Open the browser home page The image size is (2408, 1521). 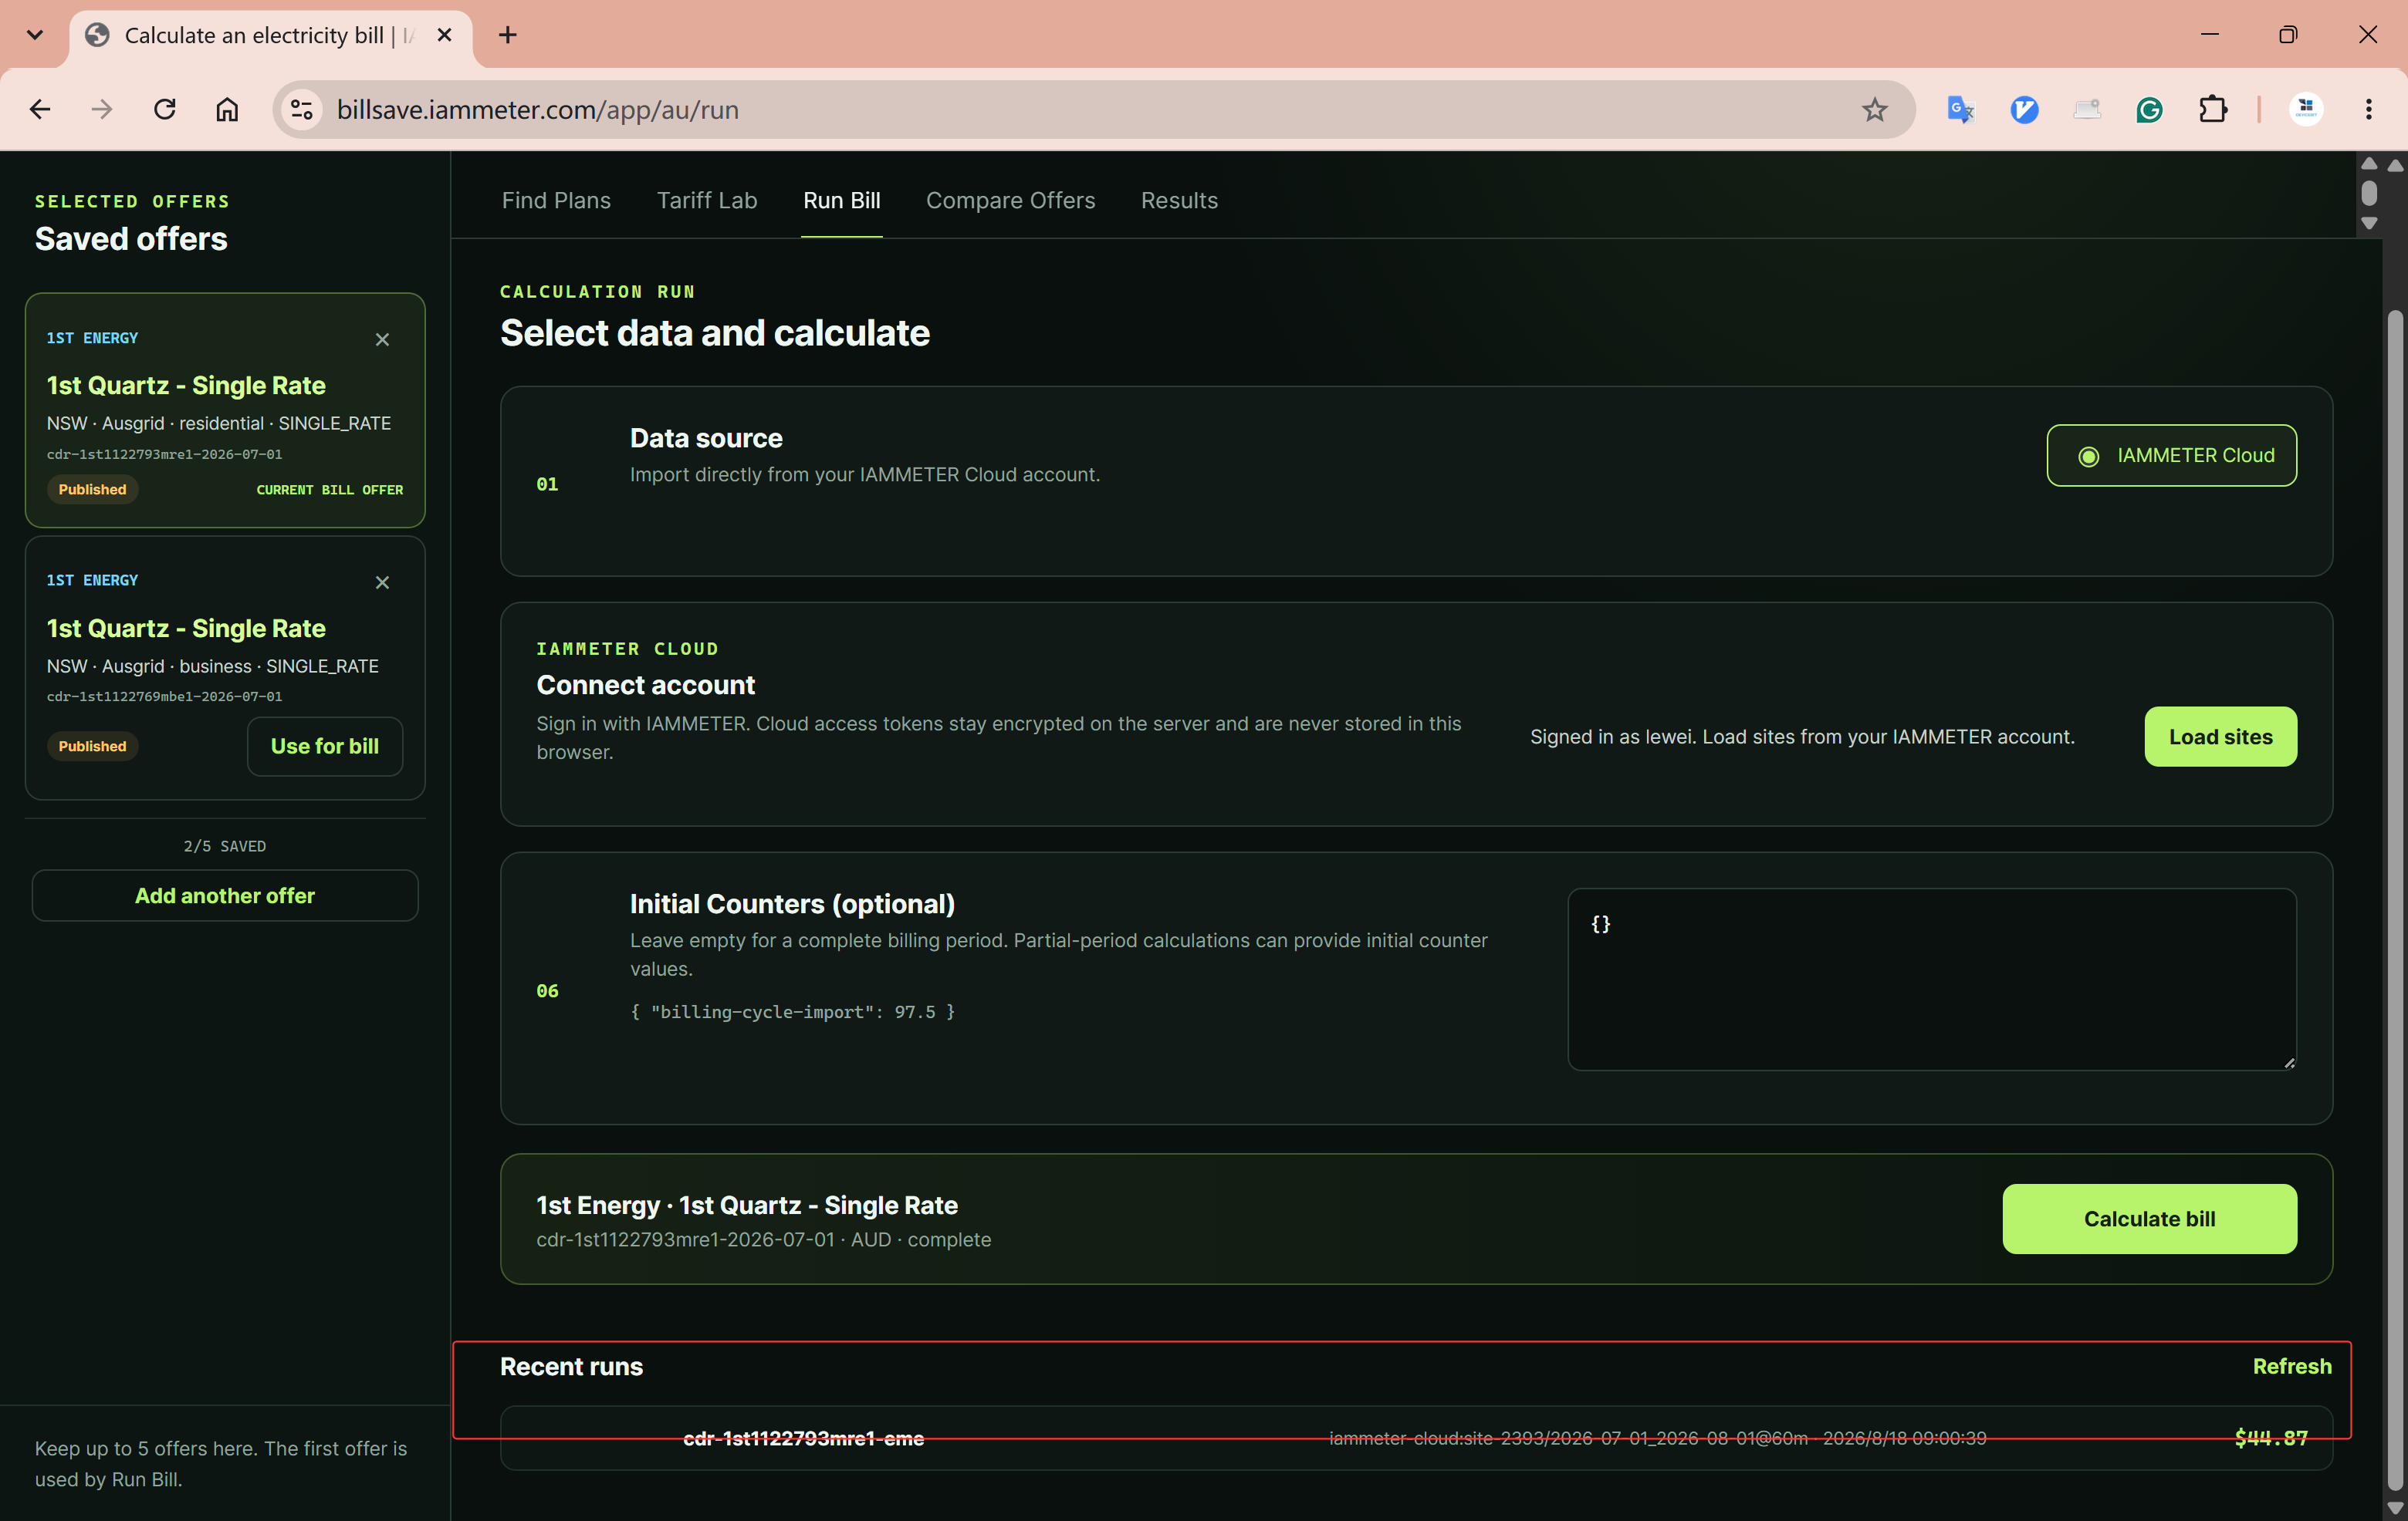[227, 109]
